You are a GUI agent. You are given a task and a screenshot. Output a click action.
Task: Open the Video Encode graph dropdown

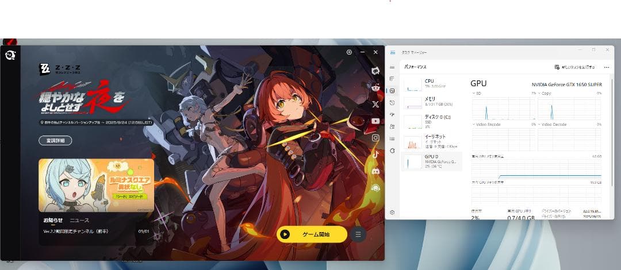pyautogui.click(x=486, y=124)
